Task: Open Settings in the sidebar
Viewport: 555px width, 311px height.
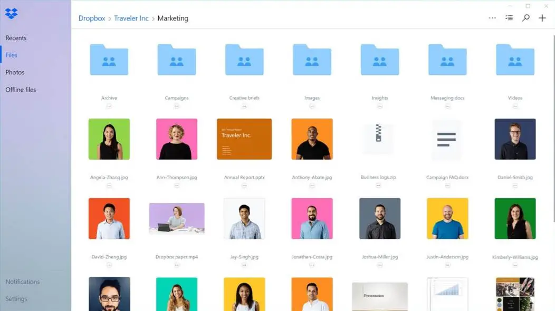Action: point(16,299)
